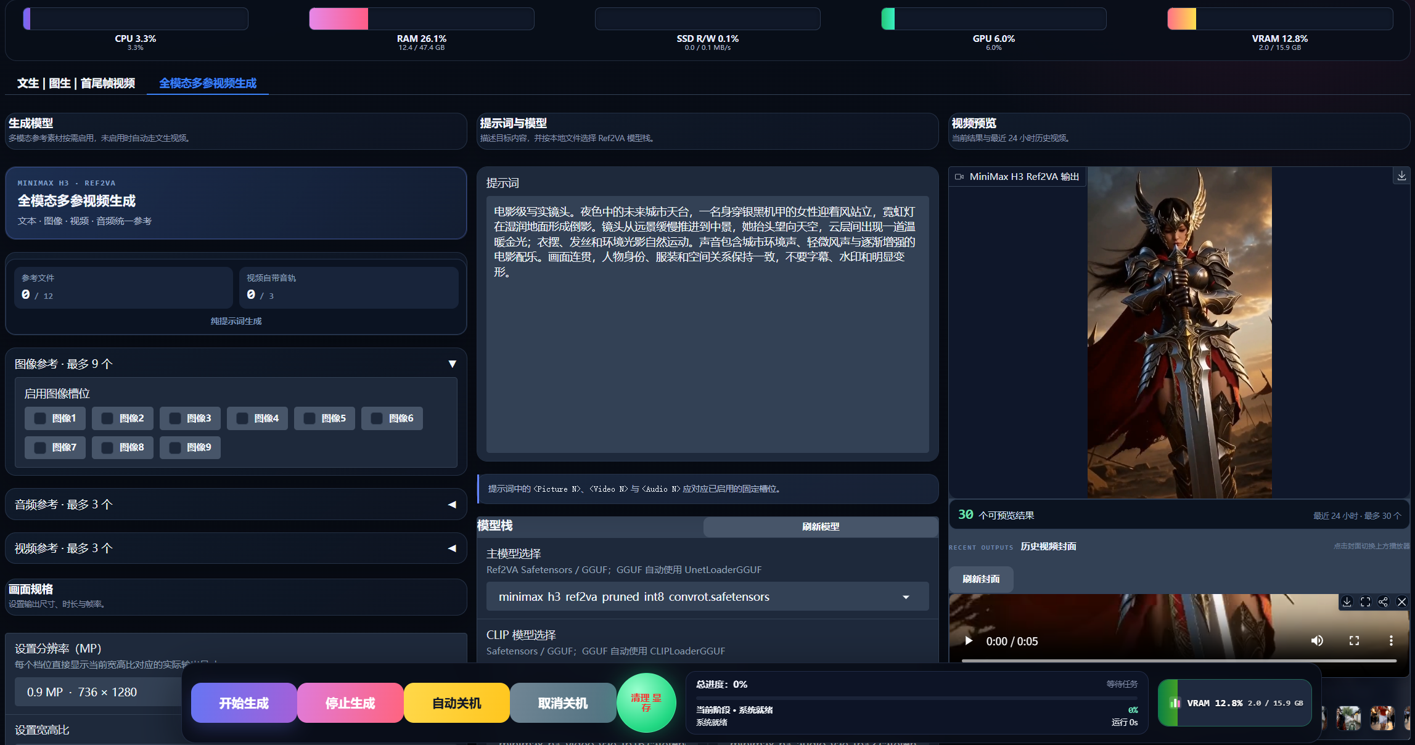Screen dimensions: 1415x745
Task: Click the VRAM 12.8% label in the top bar
Action: coord(1280,39)
